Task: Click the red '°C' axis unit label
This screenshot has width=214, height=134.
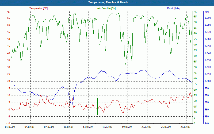Action: pos(9,12)
